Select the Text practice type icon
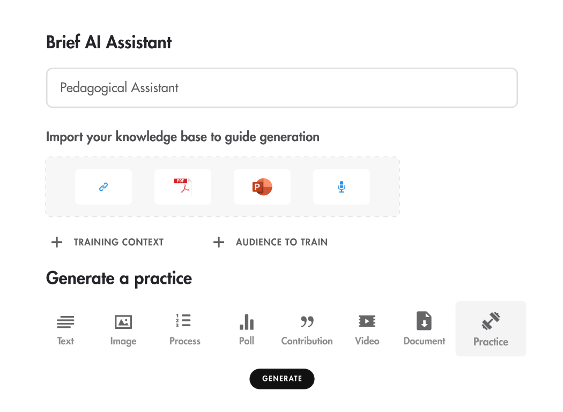 pyautogui.click(x=65, y=322)
